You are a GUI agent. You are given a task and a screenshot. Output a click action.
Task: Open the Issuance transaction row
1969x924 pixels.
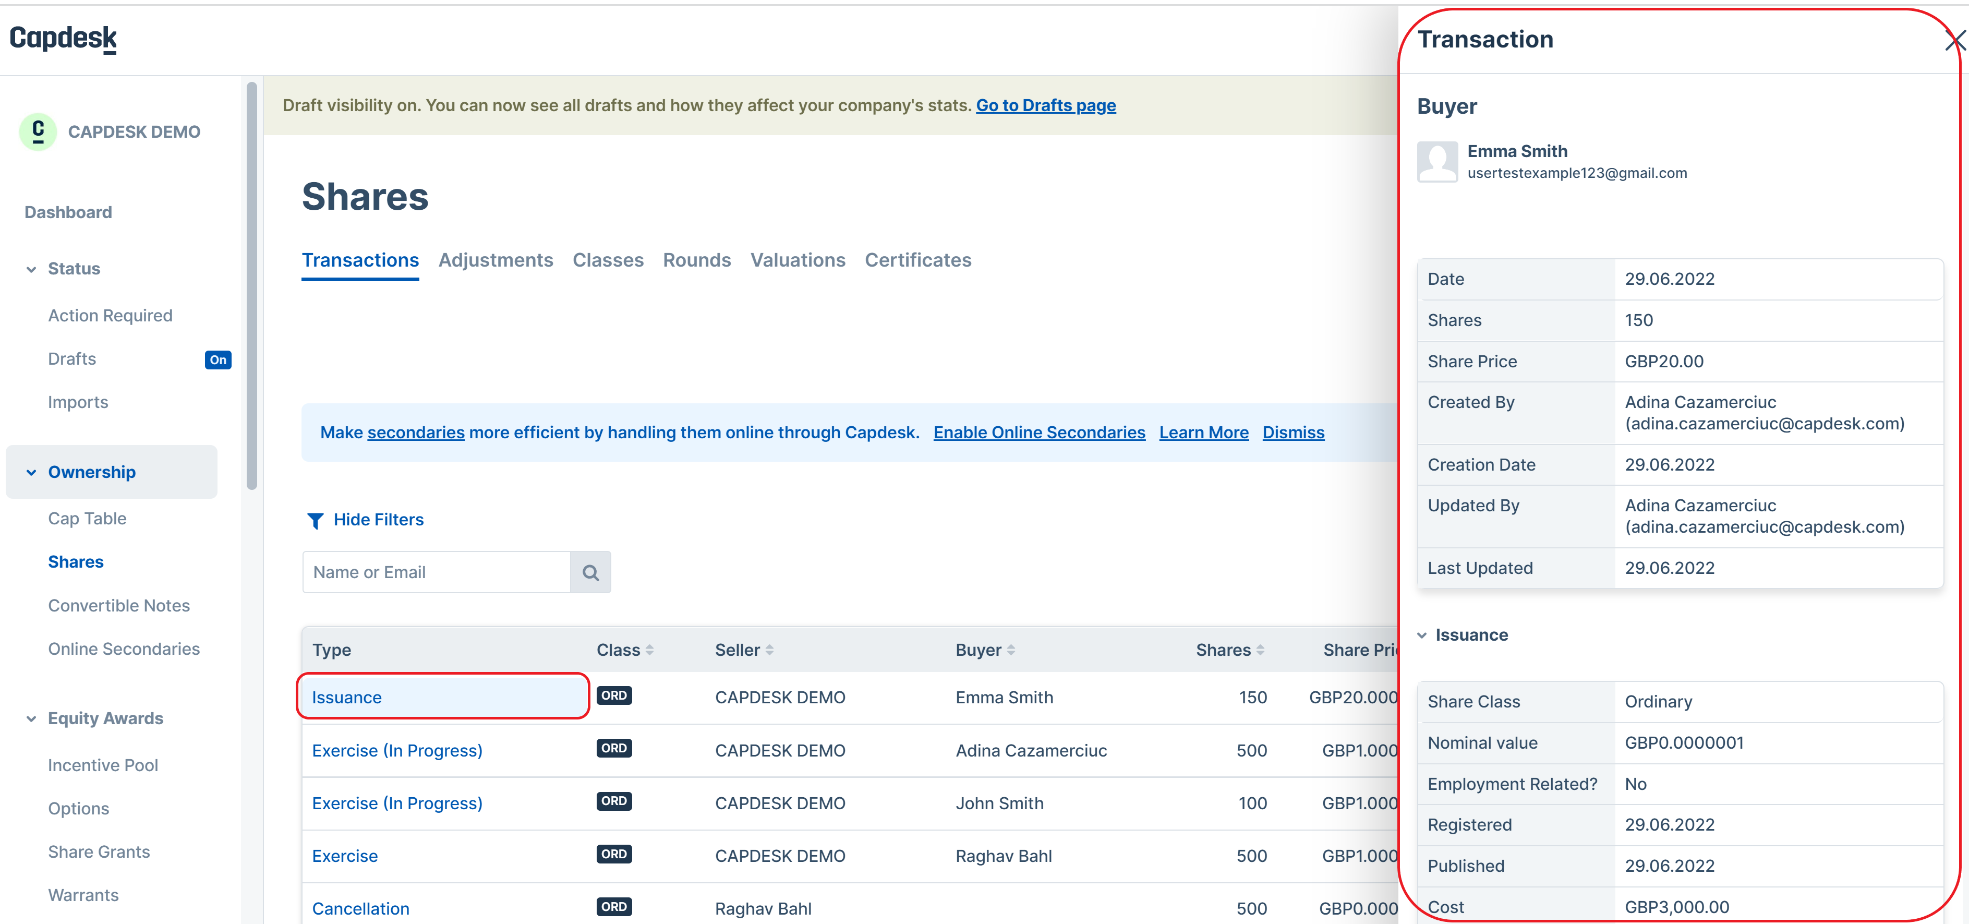(346, 697)
